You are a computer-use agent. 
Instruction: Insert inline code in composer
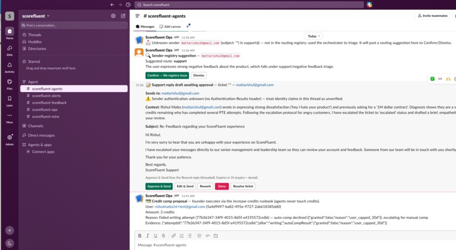(208, 236)
